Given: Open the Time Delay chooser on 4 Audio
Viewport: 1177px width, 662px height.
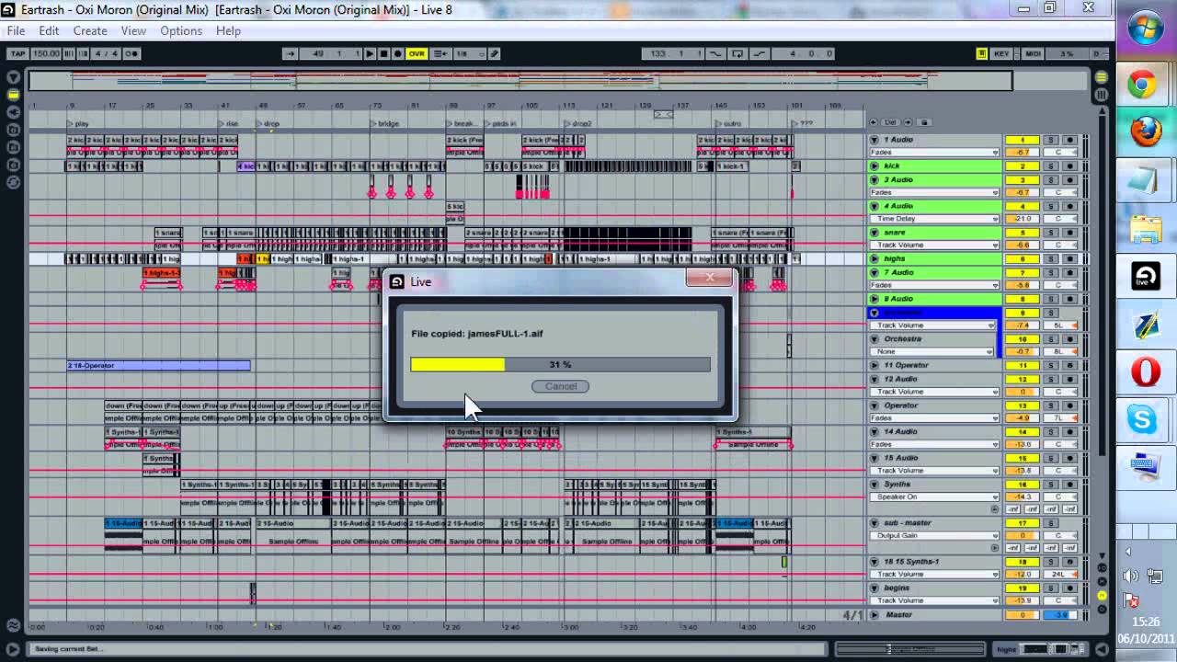Looking at the screenshot, I should pos(934,219).
